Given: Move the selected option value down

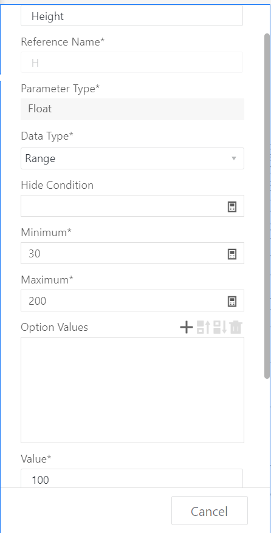Looking at the screenshot, I should coord(220,327).
